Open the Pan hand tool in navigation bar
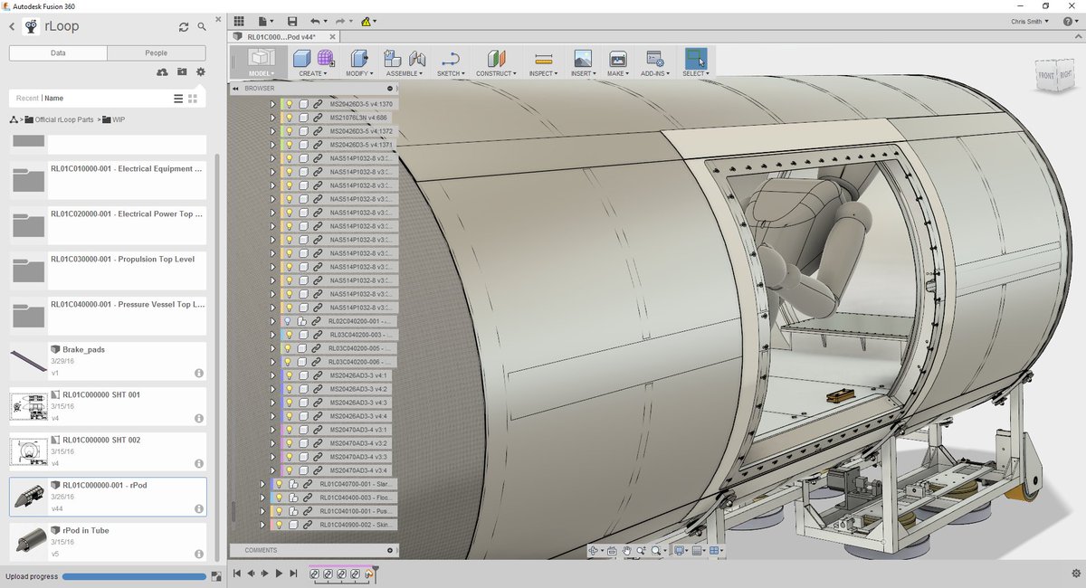This screenshot has width=1086, height=588. coord(626,550)
